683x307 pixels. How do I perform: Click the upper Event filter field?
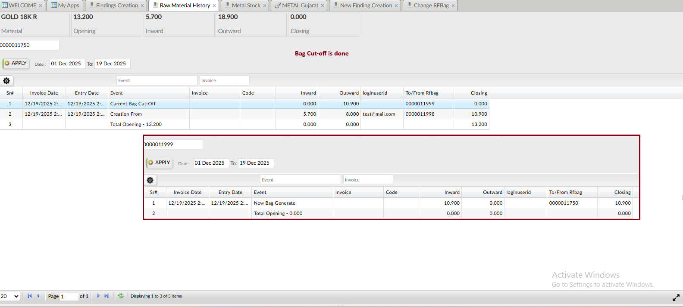coord(157,80)
